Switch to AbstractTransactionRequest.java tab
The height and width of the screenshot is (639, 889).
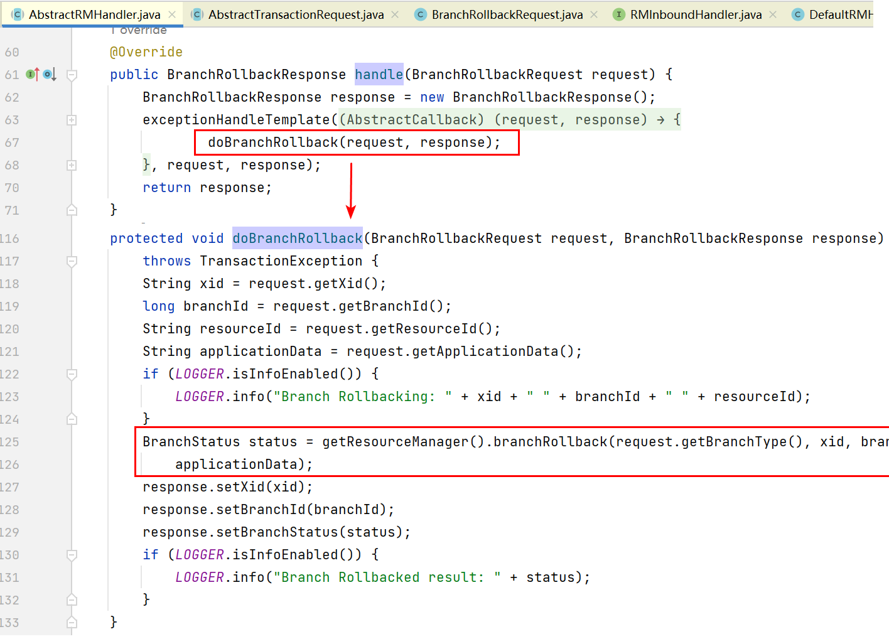296,14
